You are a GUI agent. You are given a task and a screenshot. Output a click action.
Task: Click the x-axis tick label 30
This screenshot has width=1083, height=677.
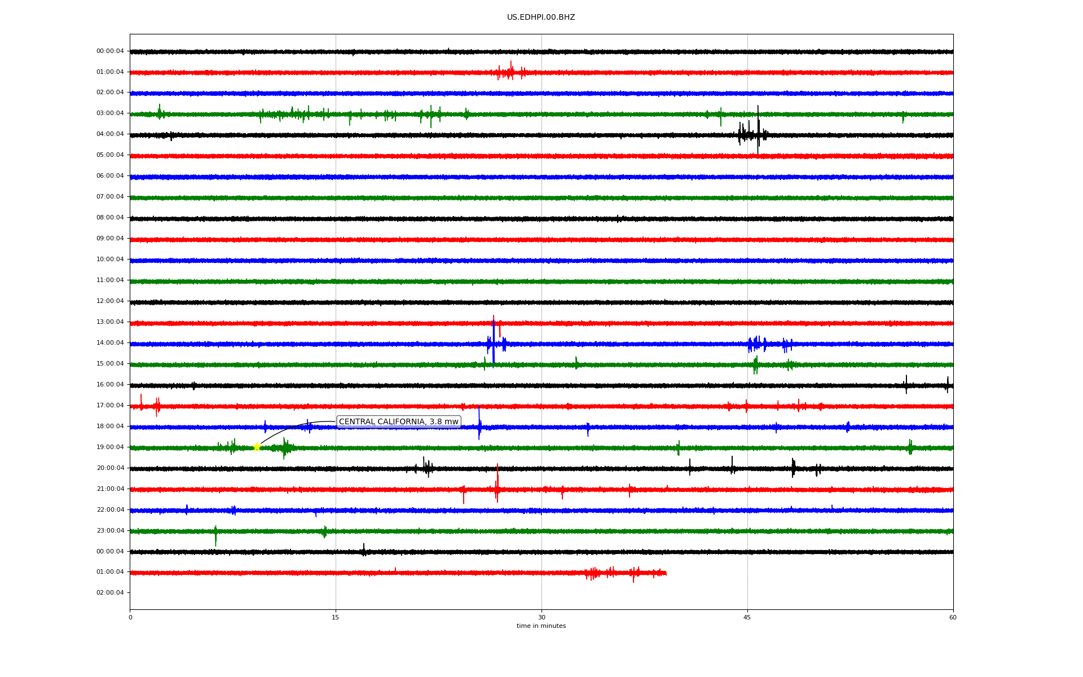(541, 618)
